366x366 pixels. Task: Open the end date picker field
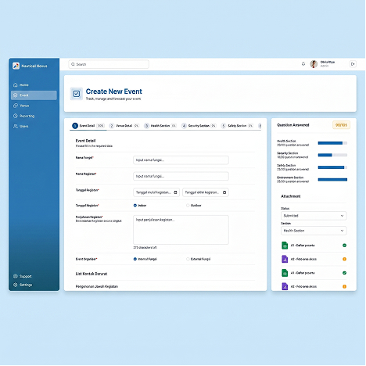[x=206, y=192]
